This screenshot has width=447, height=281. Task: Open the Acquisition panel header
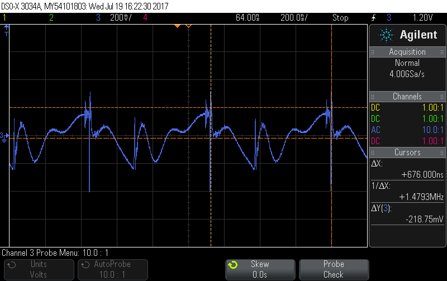(x=407, y=52)
